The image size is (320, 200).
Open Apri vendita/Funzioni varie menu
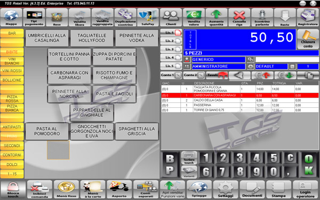click(172, 189)
